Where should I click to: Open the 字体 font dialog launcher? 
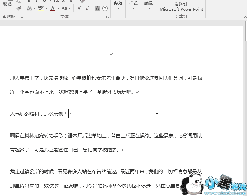coord(108,17)
